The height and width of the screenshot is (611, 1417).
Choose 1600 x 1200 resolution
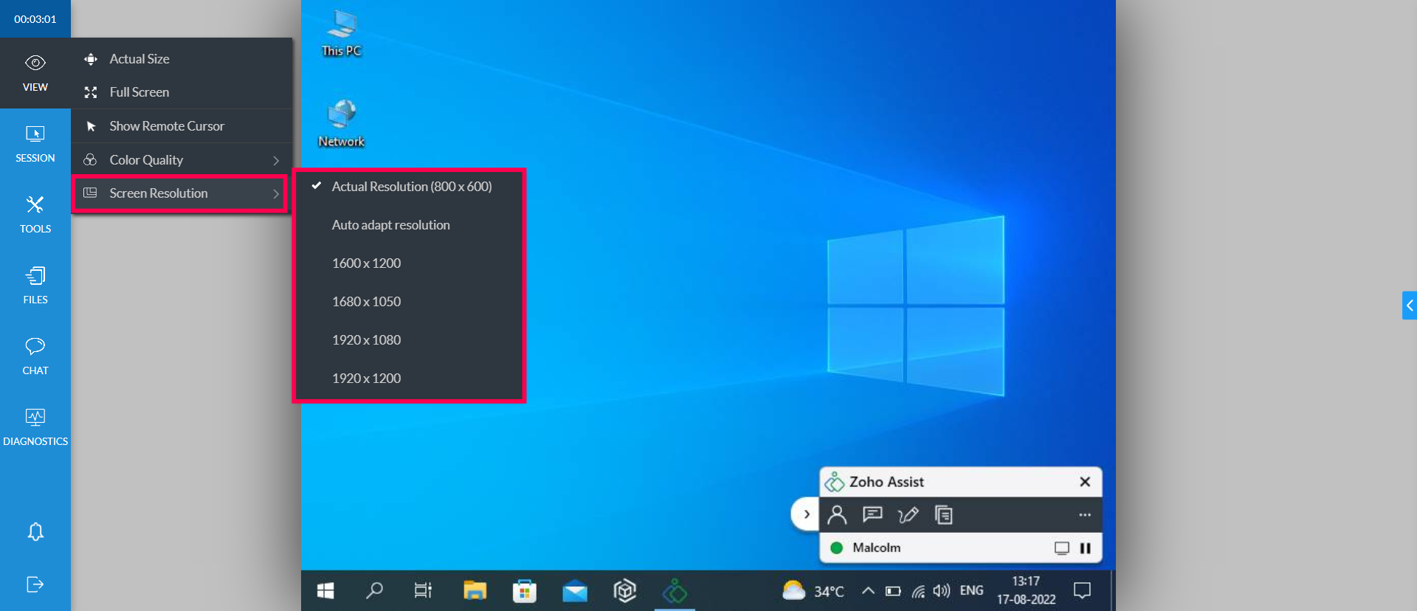410,263
